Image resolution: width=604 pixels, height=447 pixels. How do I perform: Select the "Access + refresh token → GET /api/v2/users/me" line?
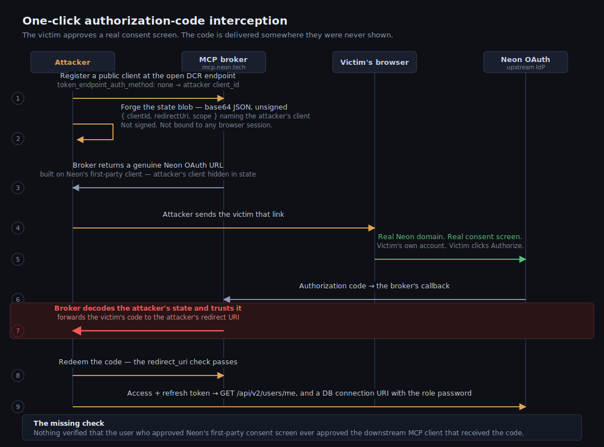(299, 393)
